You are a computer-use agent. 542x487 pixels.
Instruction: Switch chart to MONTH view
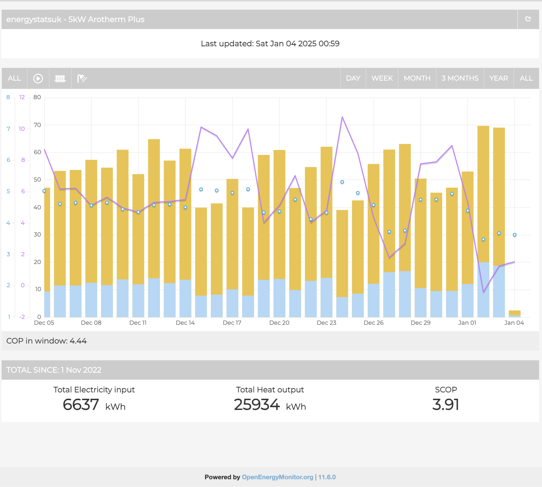pos(417,78)
